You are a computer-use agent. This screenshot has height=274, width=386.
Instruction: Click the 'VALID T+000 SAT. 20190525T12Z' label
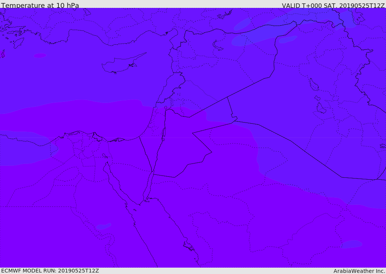click(333, 6)
